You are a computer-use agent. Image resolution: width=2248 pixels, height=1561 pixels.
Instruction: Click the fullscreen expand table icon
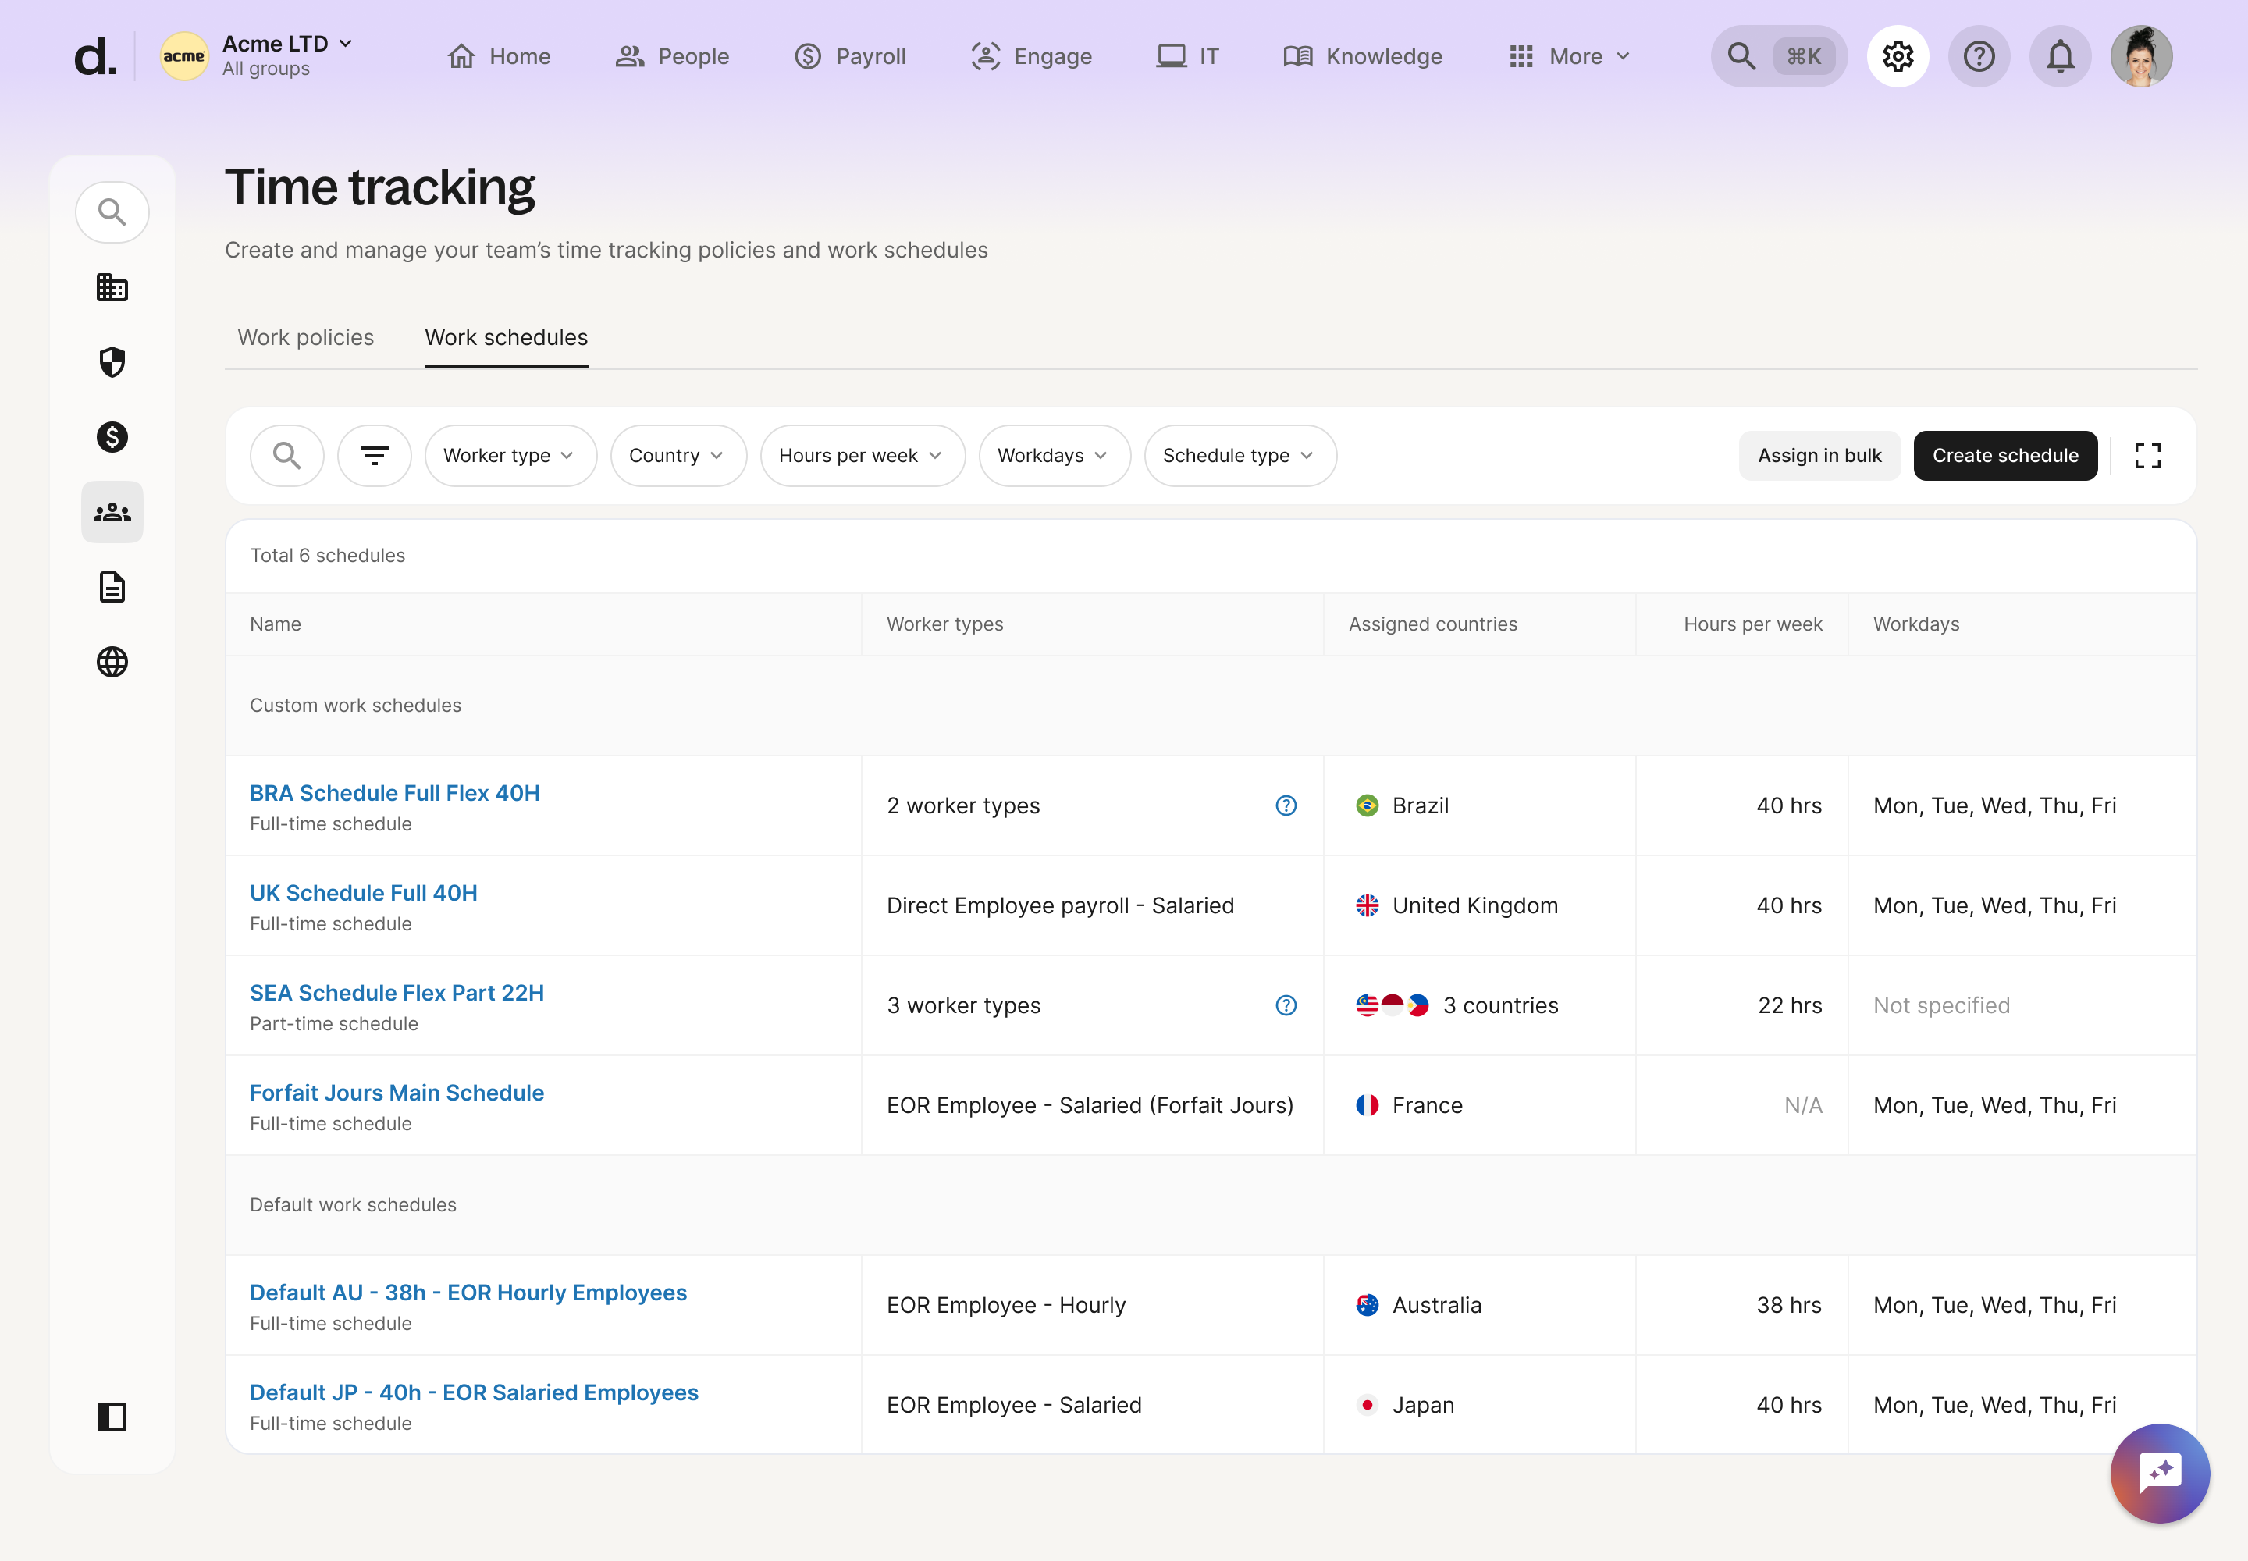point(2147,456)
